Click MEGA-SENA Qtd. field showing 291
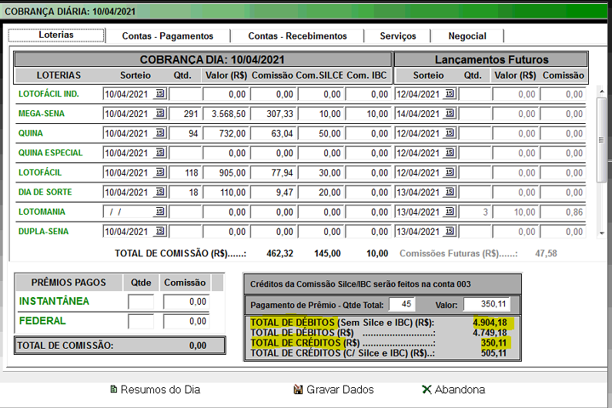 [x=186, y=114]
